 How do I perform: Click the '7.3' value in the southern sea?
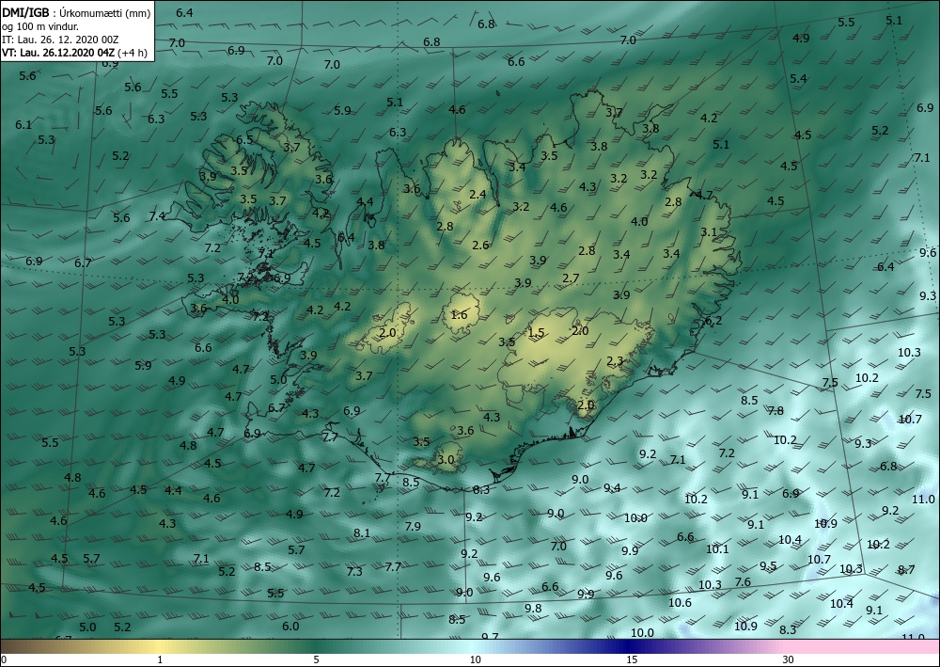(x=354, y=572)
